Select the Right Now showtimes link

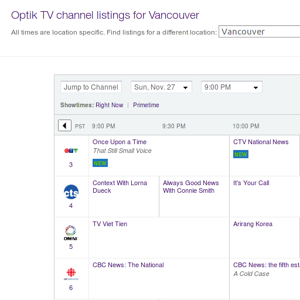[110, 105]
